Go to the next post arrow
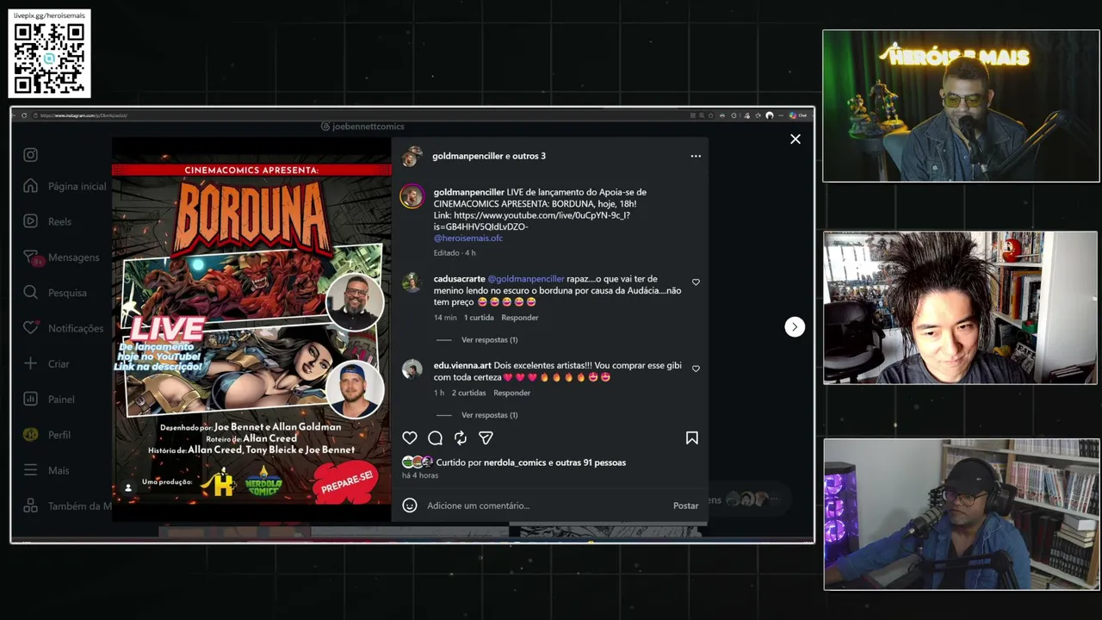The image size is (1102, 620). (x=795, y=326)
